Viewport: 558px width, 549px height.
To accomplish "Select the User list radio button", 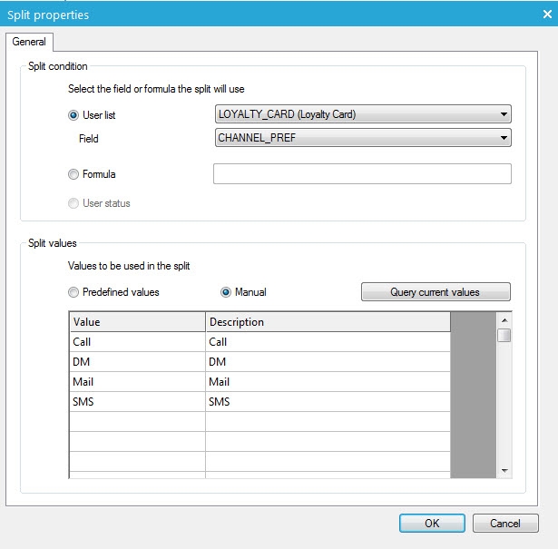I will click(x=74, y=115).
